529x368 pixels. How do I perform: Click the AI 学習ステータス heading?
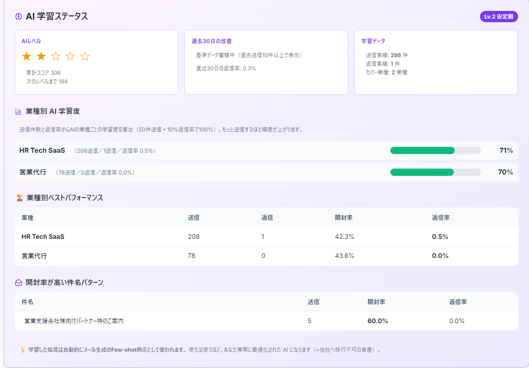(57, 16)
